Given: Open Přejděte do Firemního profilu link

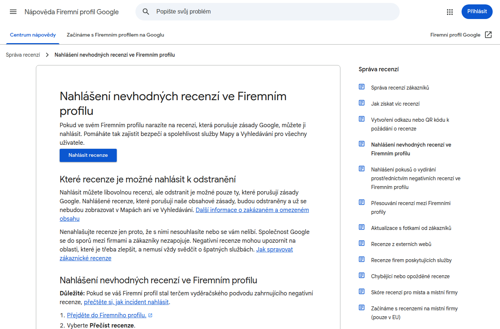Looking at the screenshot, I should [x=107, y=315].
